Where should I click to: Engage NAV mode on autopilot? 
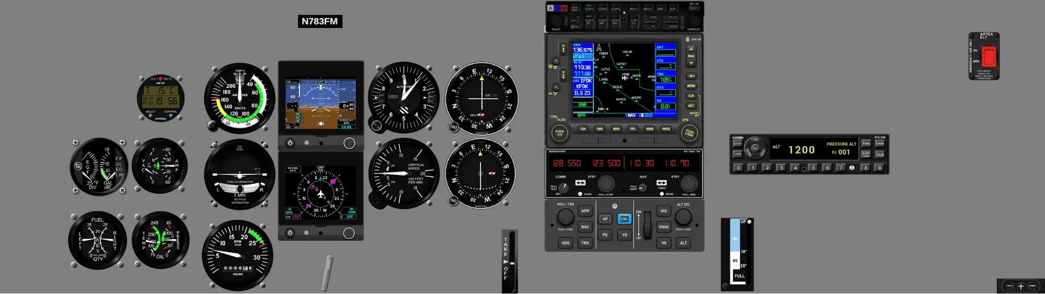coord(585,227)
